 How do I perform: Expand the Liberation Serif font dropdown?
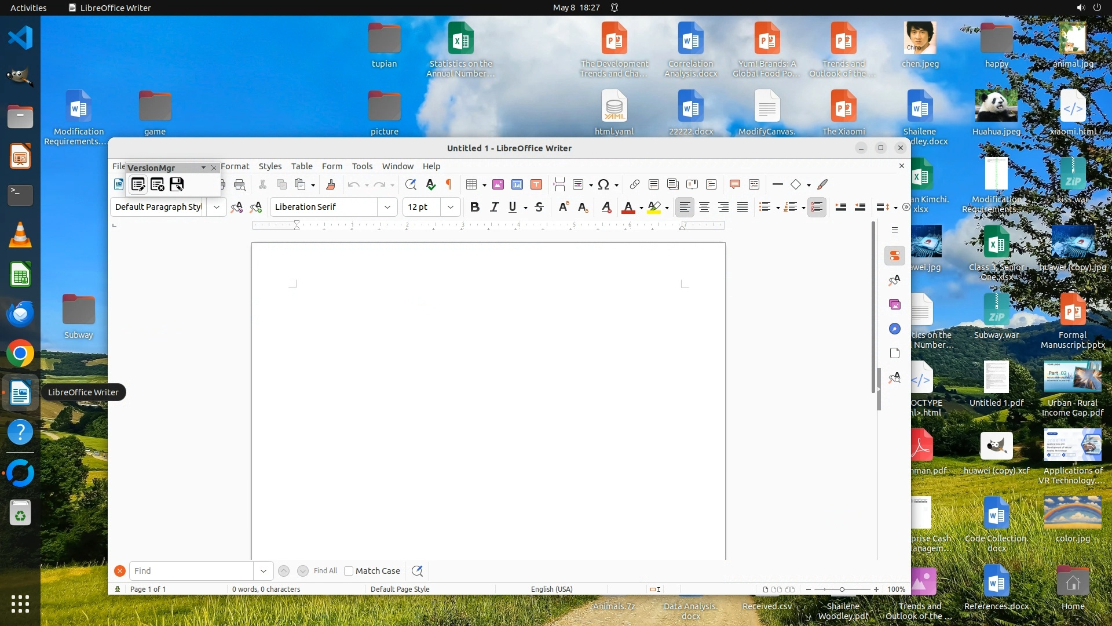coord(387,207)
